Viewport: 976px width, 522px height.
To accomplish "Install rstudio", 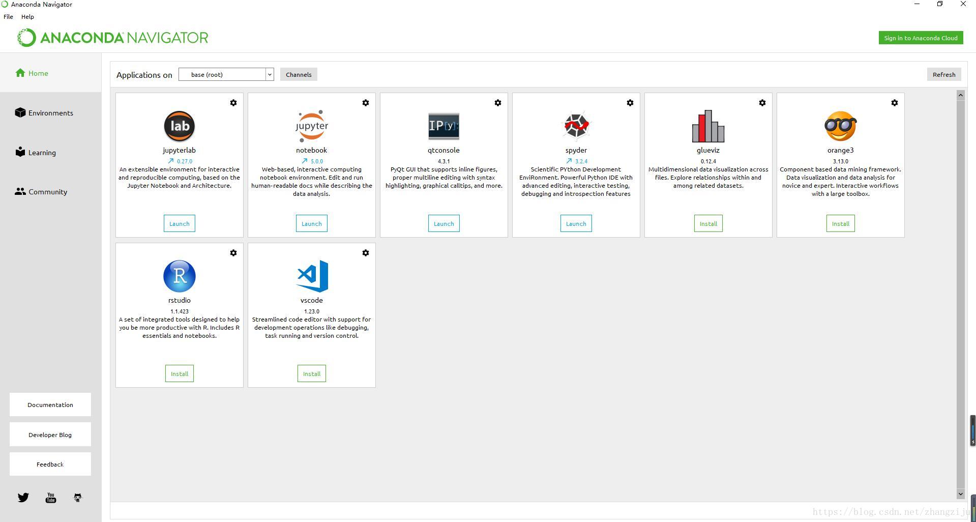I will pos(180,373).
